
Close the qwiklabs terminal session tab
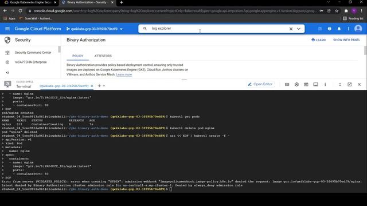pyautogui.click(x=92, y=86)
